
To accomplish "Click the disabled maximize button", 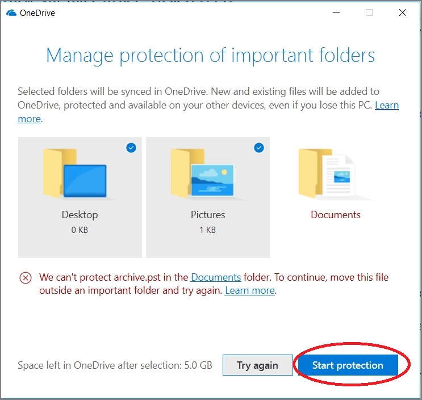I will pos(369,13).
